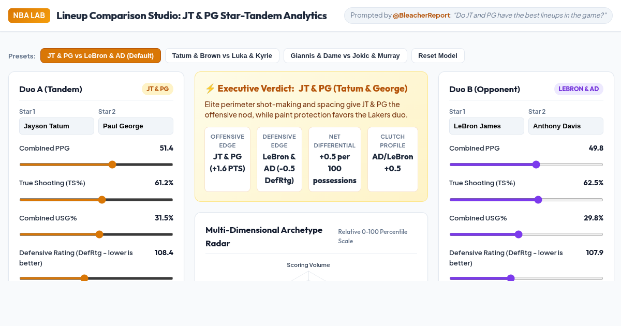This screenshot has width=621, height=326.
Task: Adjust Duo A Combined PPG slider
Action: pyautogui.click(x=96, y=165)
